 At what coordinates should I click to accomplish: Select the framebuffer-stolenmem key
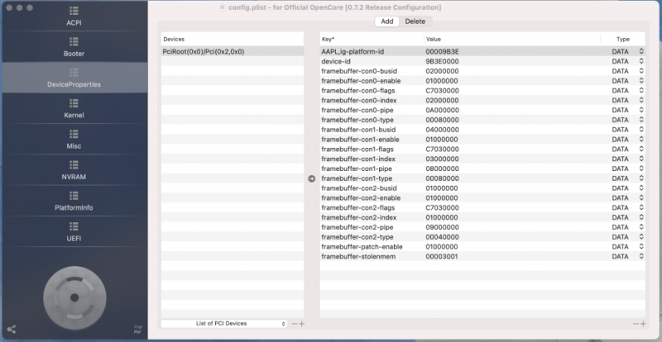pyautogui.click(x=358, y=256)
